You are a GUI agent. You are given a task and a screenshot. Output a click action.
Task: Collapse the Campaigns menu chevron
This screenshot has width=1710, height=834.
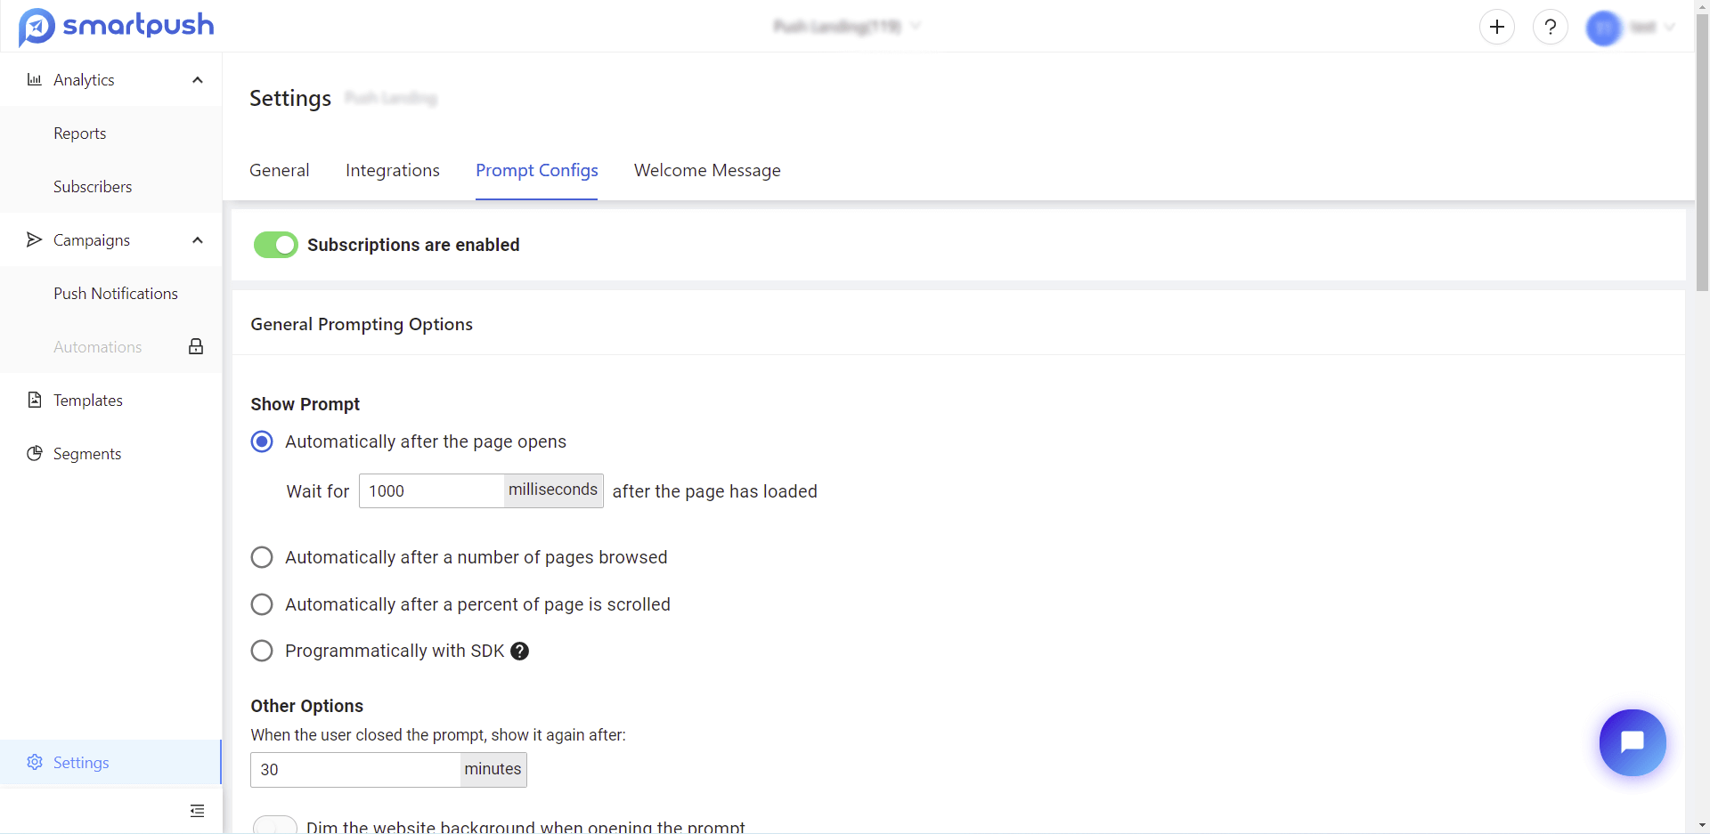pyautogui.click(x=198, y=240)
